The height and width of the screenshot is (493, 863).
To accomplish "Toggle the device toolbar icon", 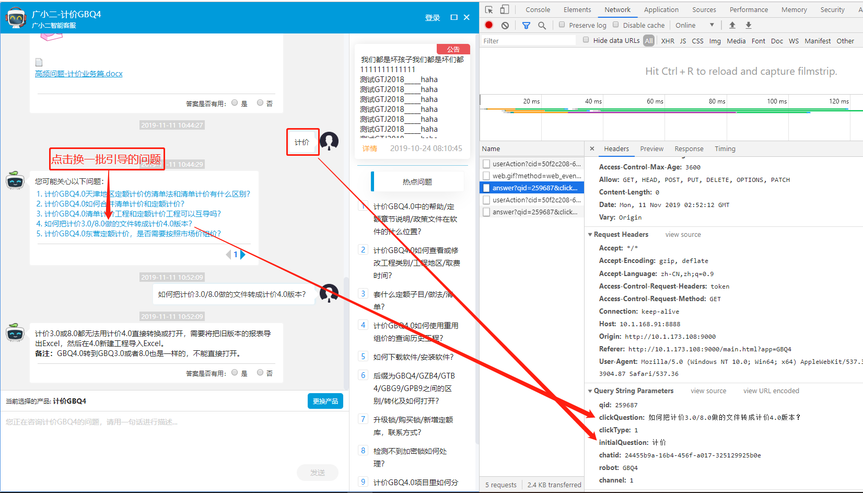I will coord(504,9).
